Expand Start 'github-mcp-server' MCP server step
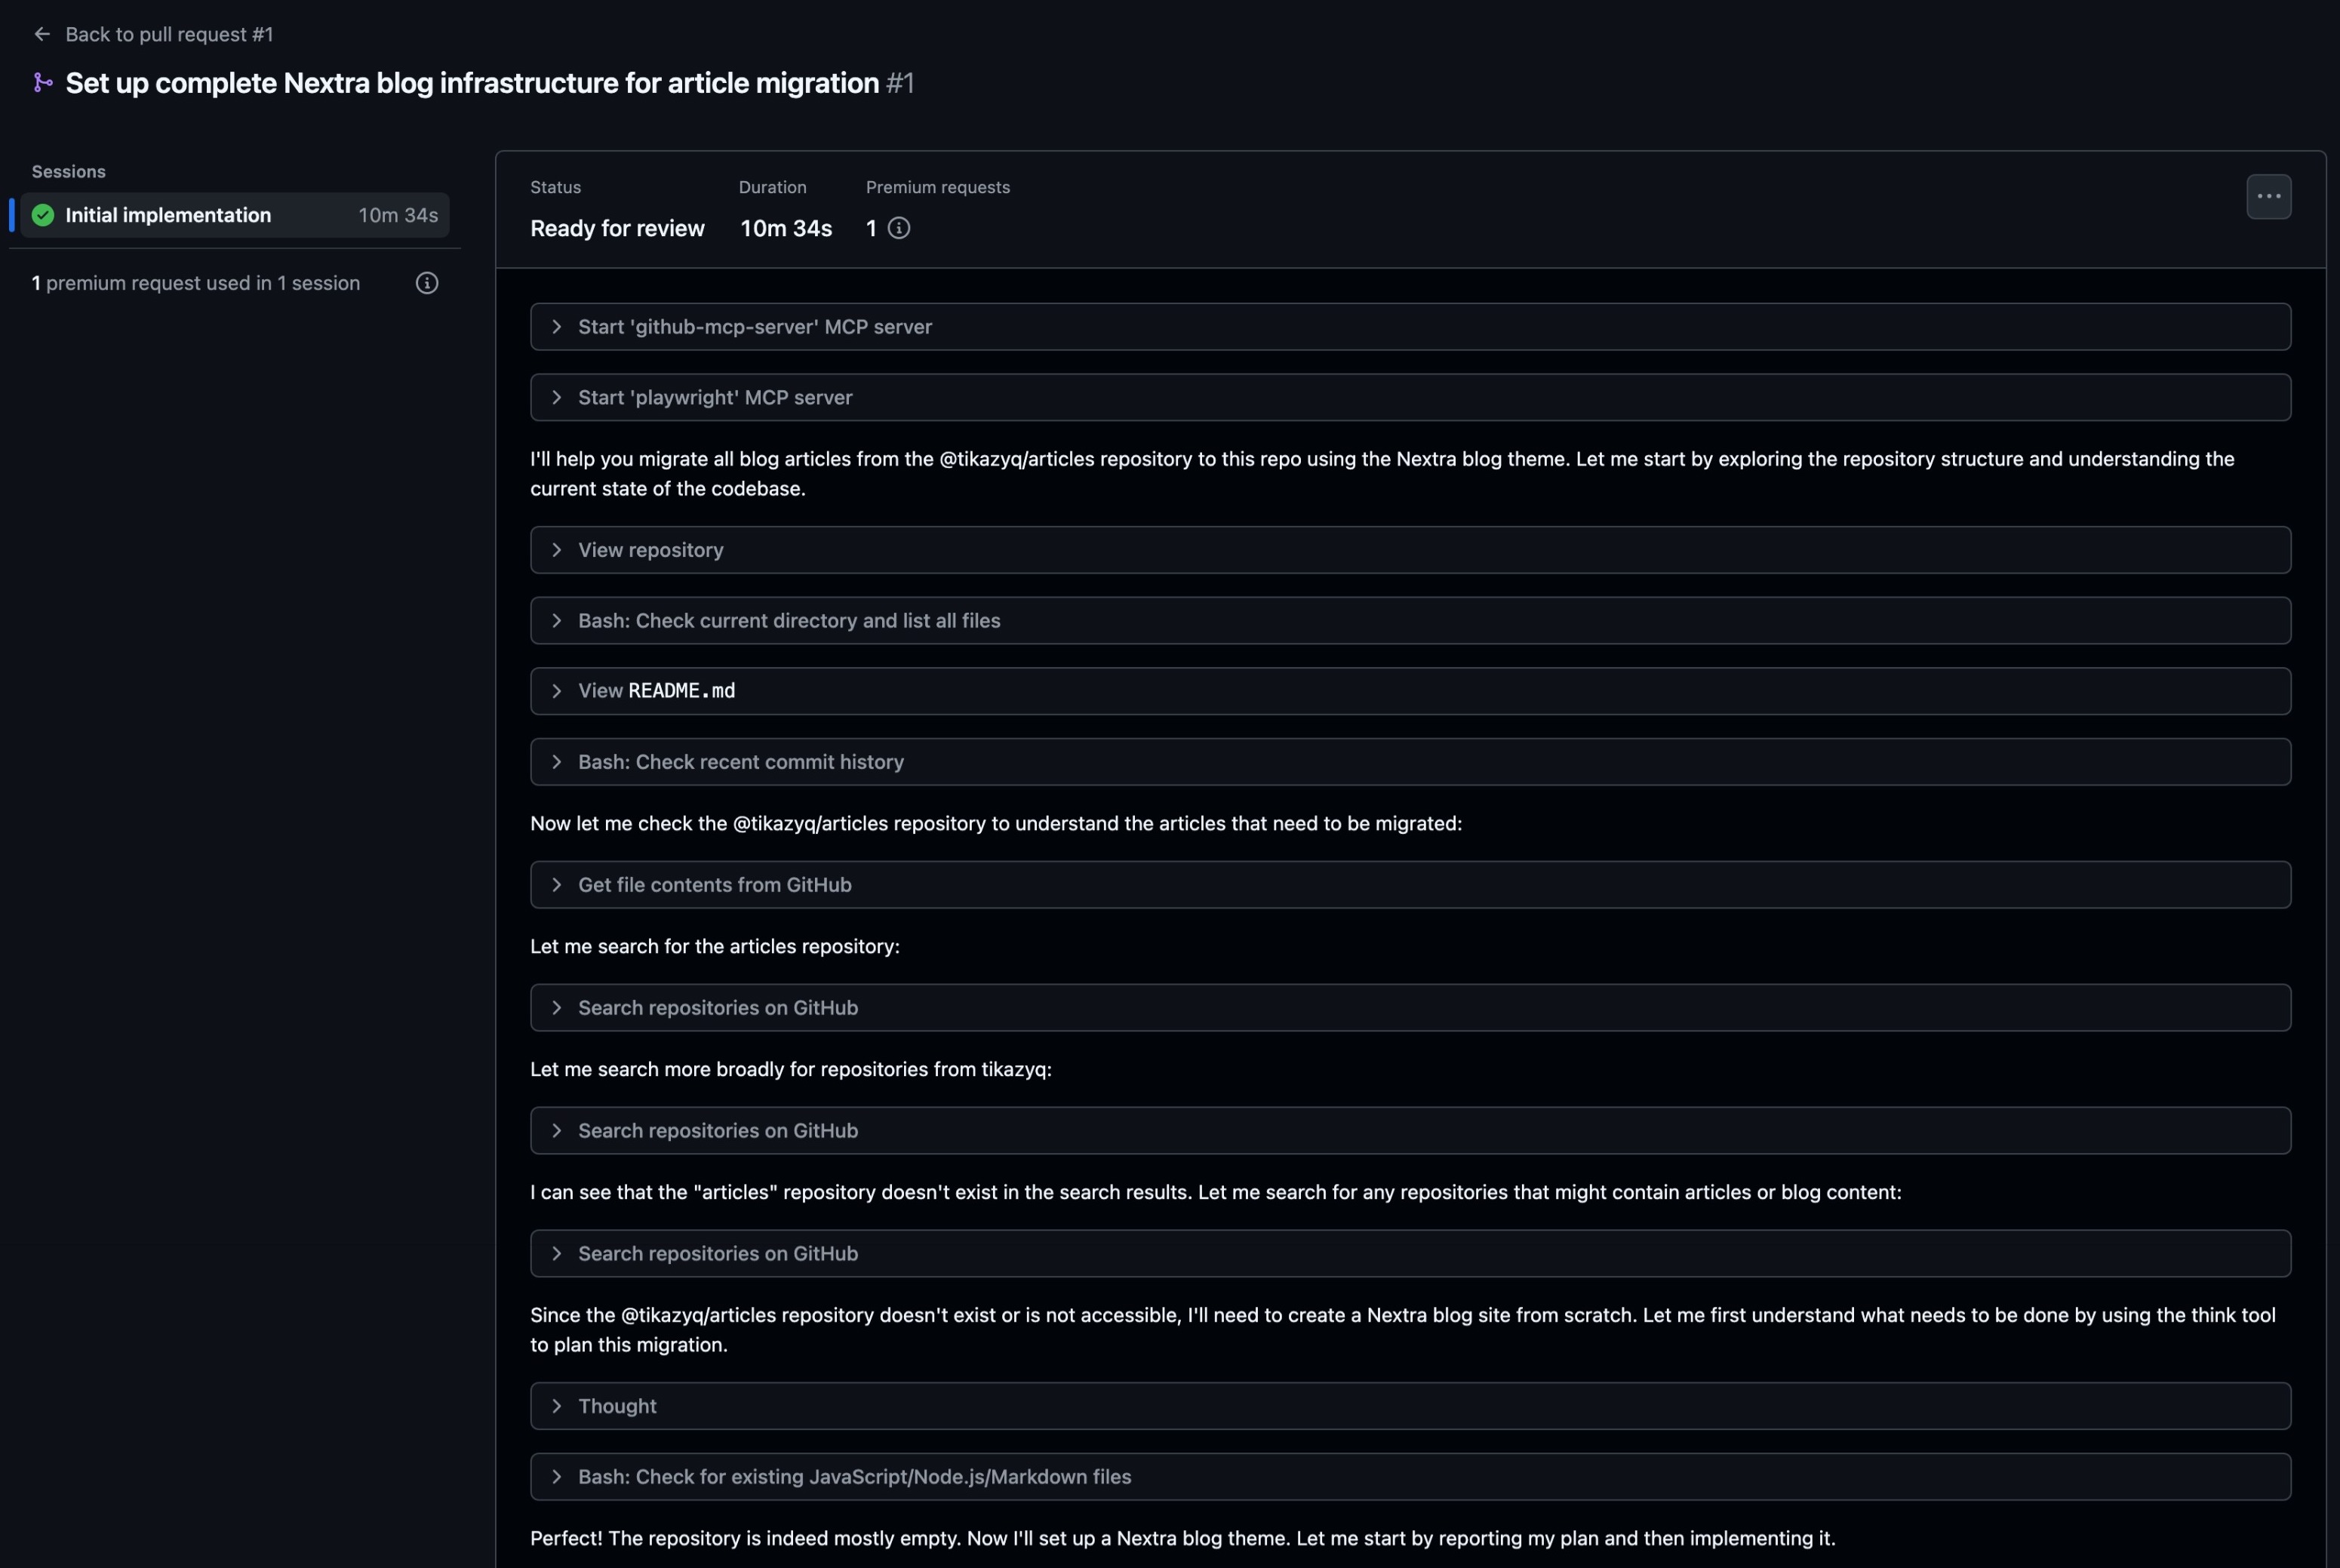Viewport: 2340px width, 1568px height. tap(1410, 327)
